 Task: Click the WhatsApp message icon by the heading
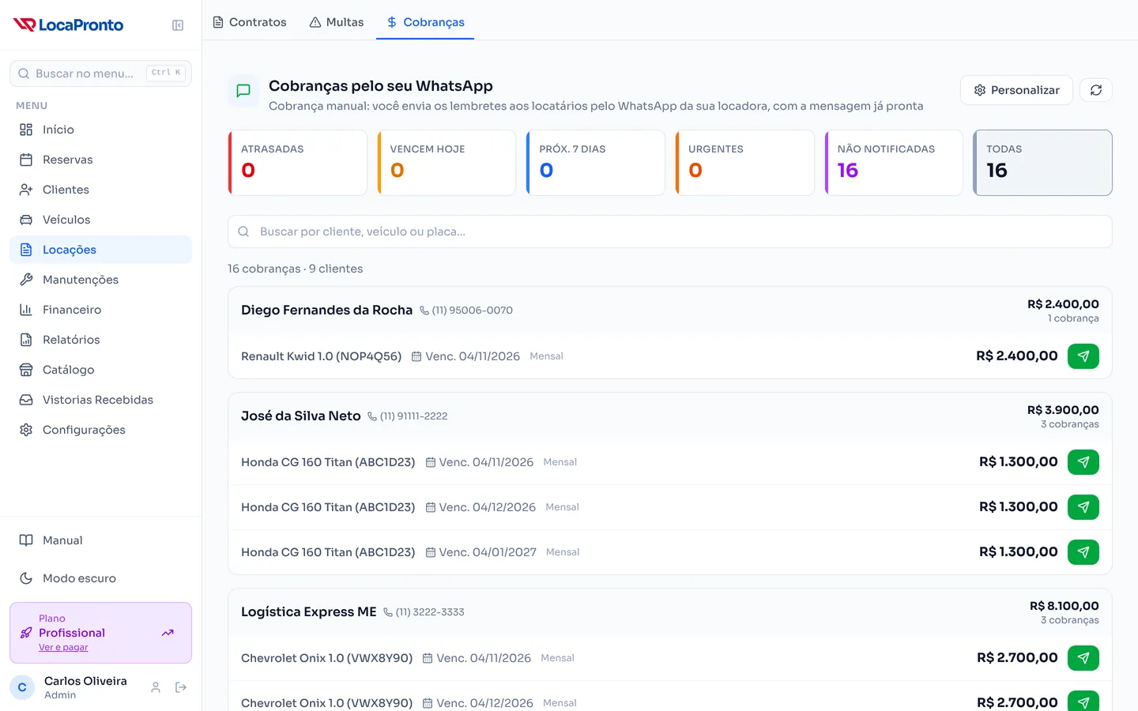pos(243,91)
